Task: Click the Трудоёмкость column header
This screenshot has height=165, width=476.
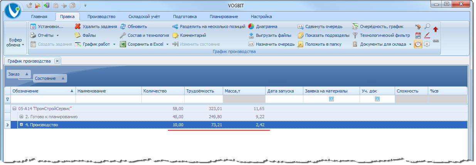Action: [x=204, y=91]
